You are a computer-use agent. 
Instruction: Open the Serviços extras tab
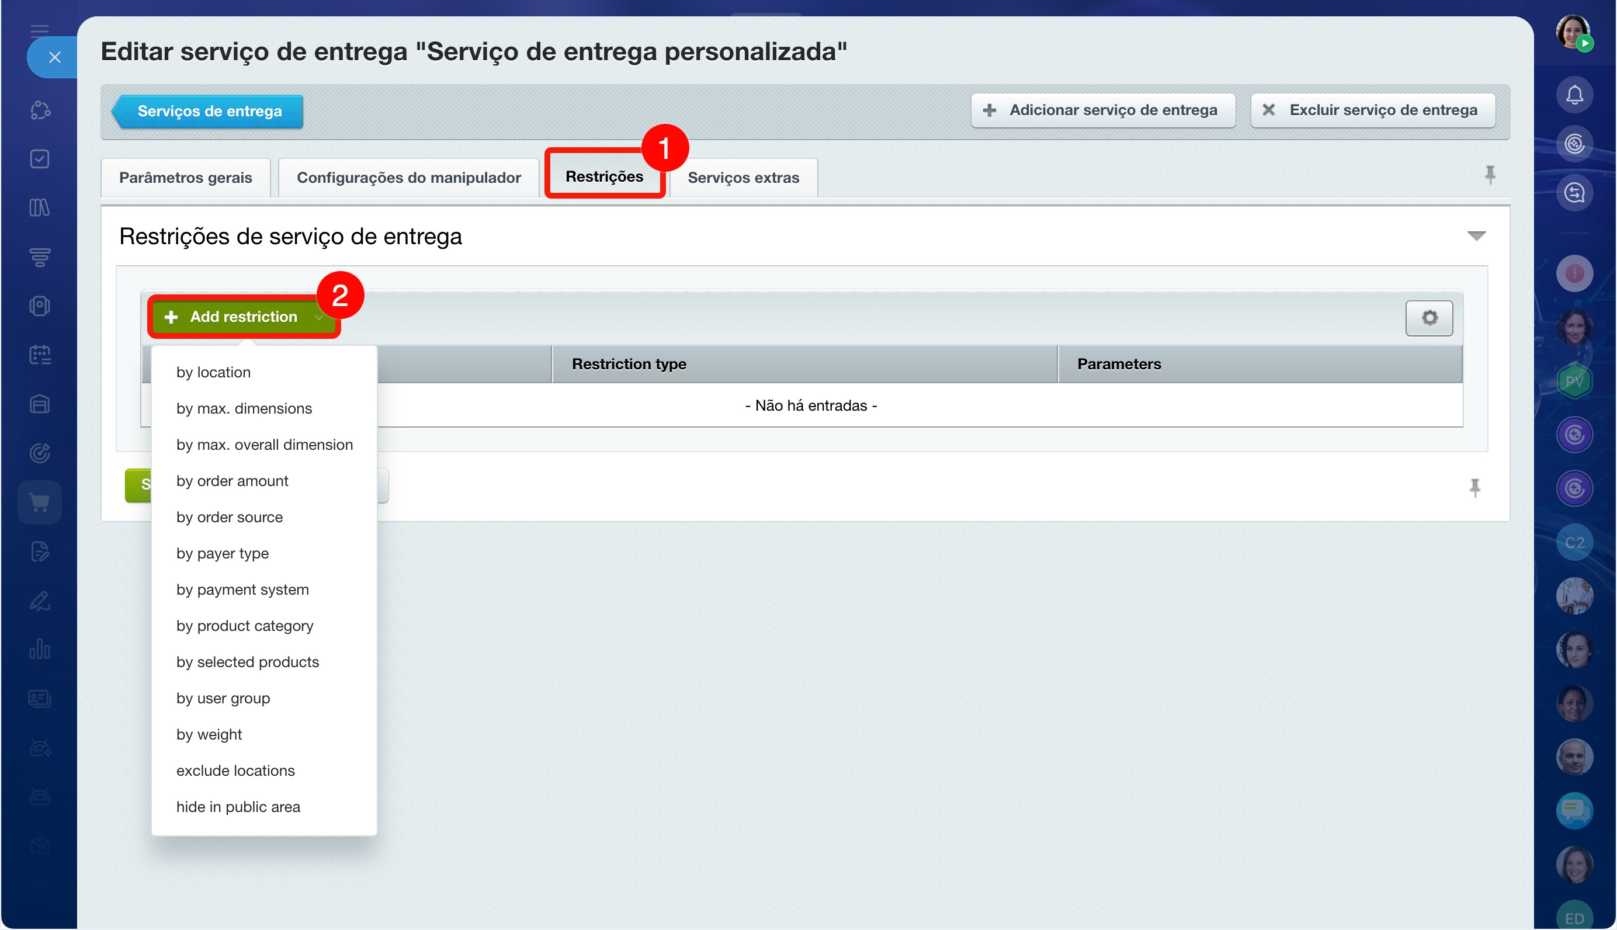pos(742,177)
